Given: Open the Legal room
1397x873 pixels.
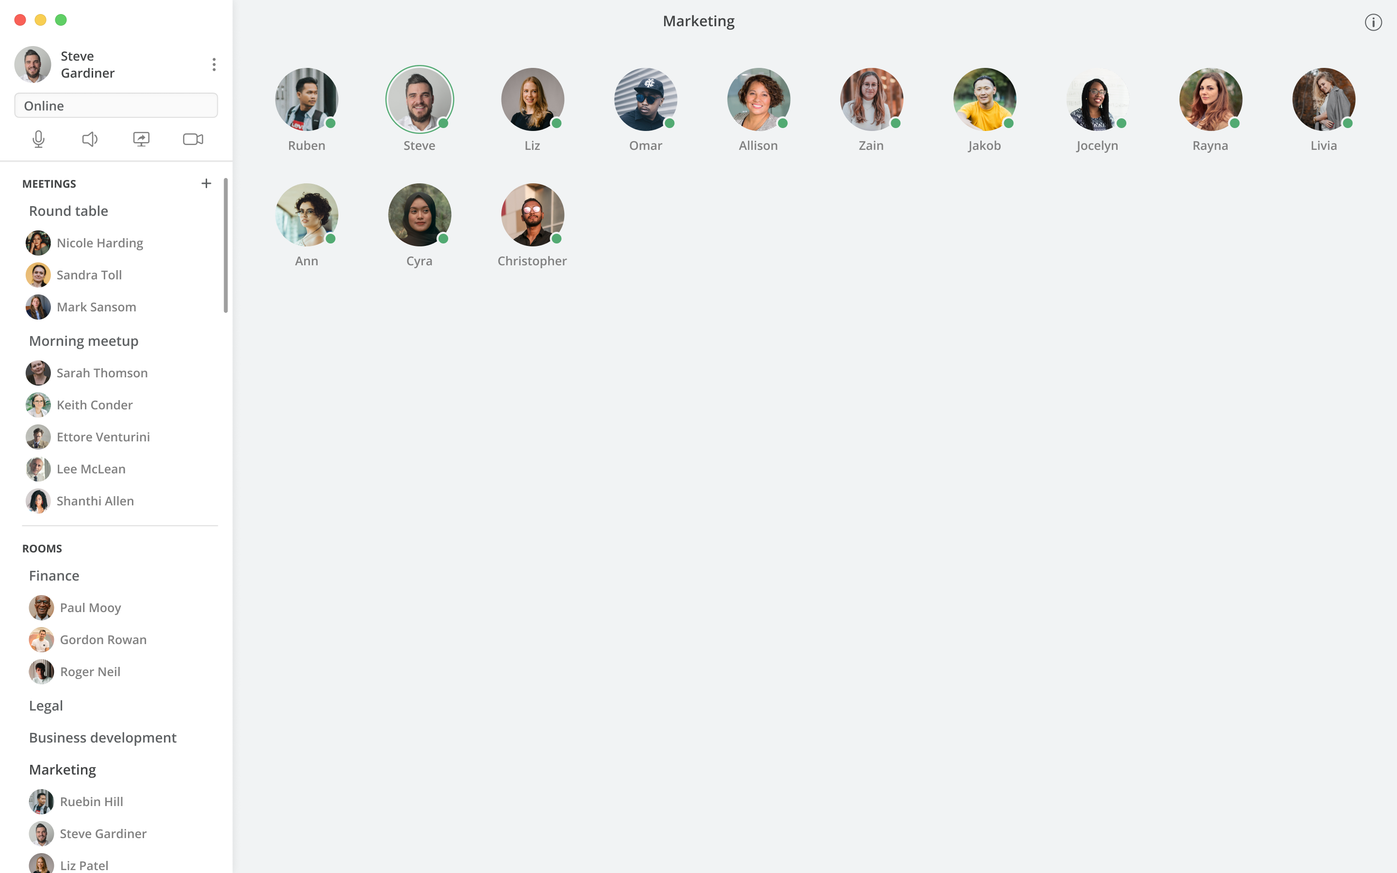Looking at the screenshot, I should pyautogui.click(x=46, y=706).
